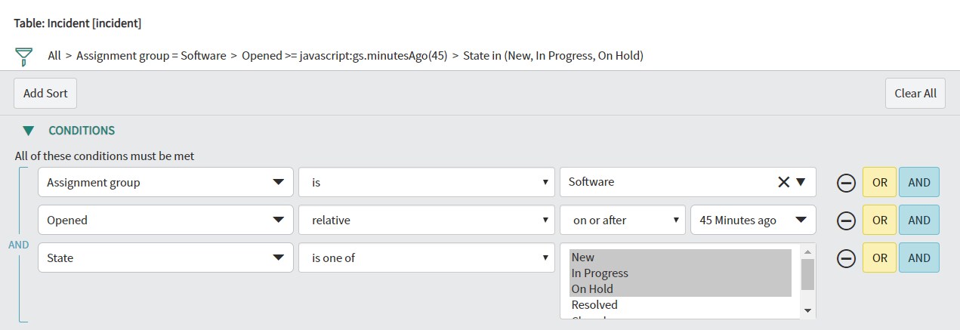Click Clear All button

pyautogui.click(x=915, y=94)
